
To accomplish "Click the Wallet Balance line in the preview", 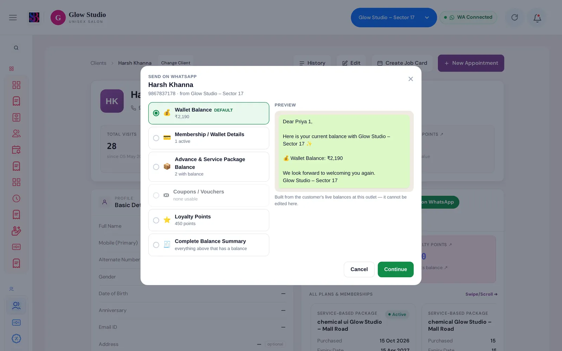I will [313, 158].
